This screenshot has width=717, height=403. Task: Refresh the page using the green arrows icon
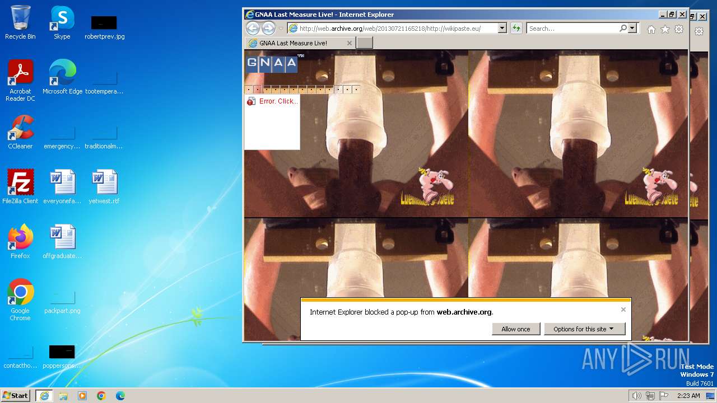coord(516,28)
